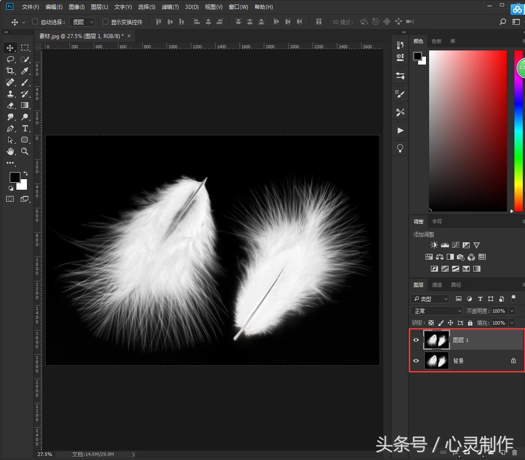Image resolution: width=525 pixels, height=460 pixels.
Task: Enable the 显示变换控件 checkbox
Action: tap(105, 22)
